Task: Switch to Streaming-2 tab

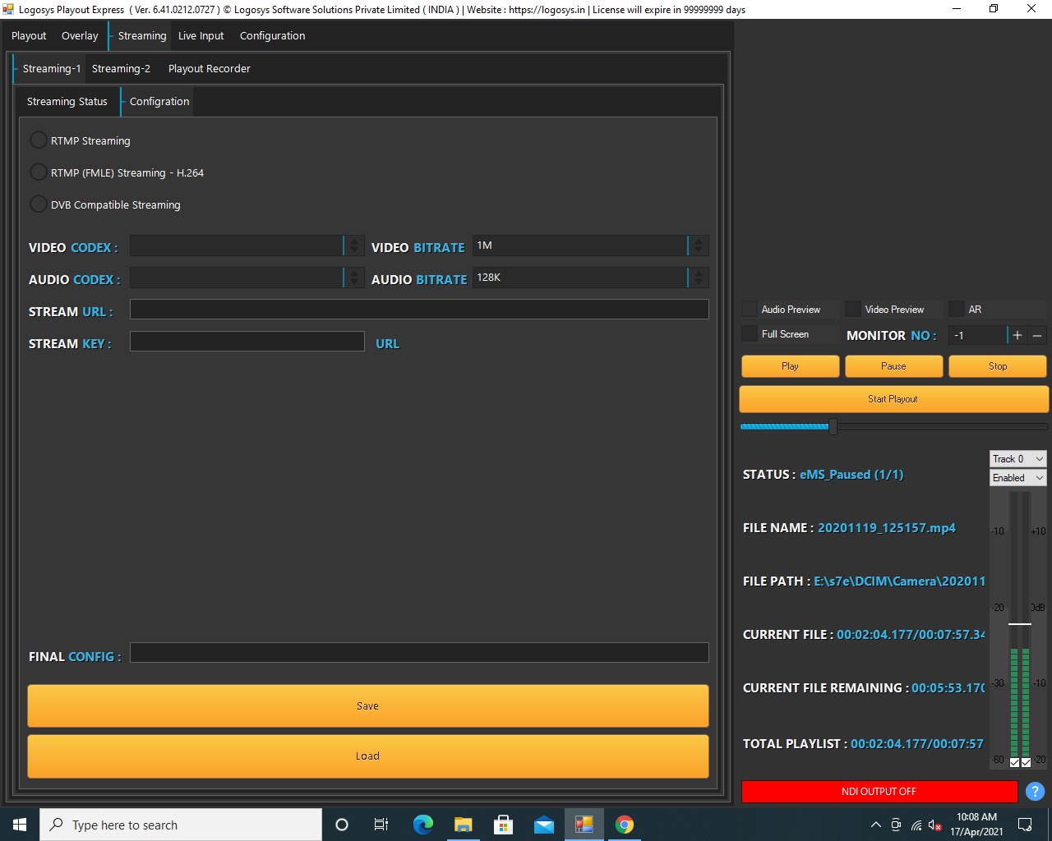Action: tap(121, 68)
